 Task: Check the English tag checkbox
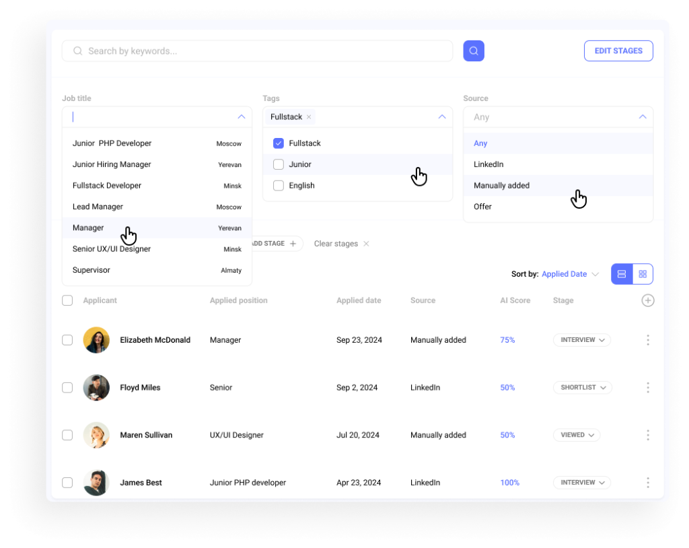[278, 186]
